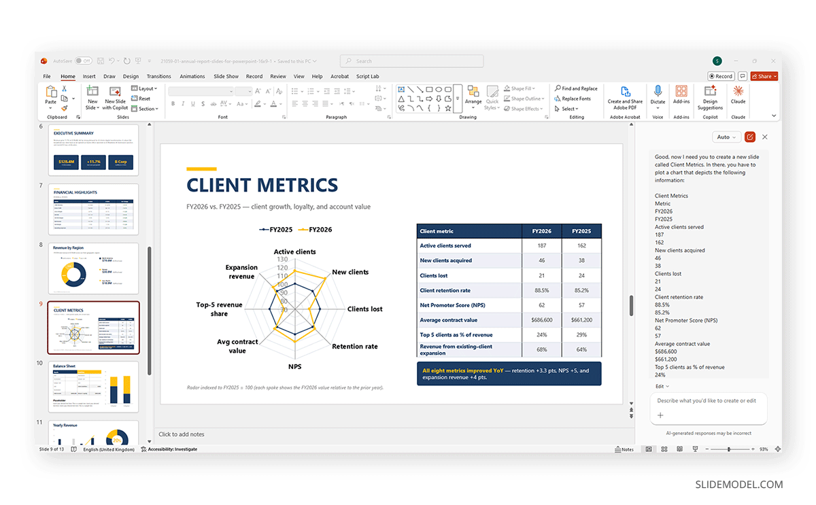Click the Undo arrow icon
Viewport: 816px width, 505px height.
click(110, 60)
